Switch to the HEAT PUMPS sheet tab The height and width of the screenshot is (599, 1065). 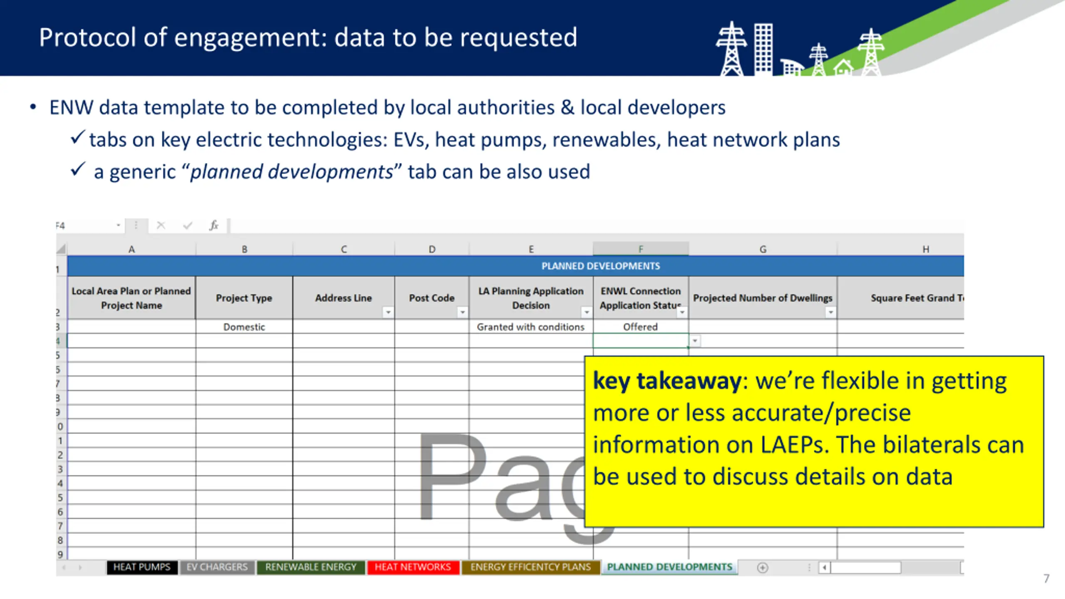click(142, 567)
